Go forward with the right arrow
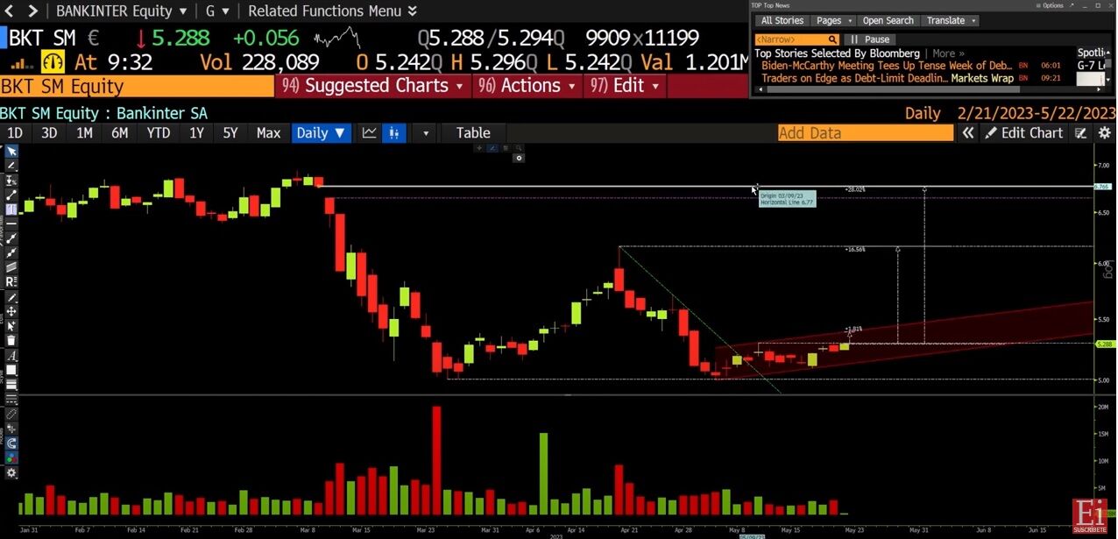Image resolution: width=1118 pixels, height=539 pixels. [33, 11]
